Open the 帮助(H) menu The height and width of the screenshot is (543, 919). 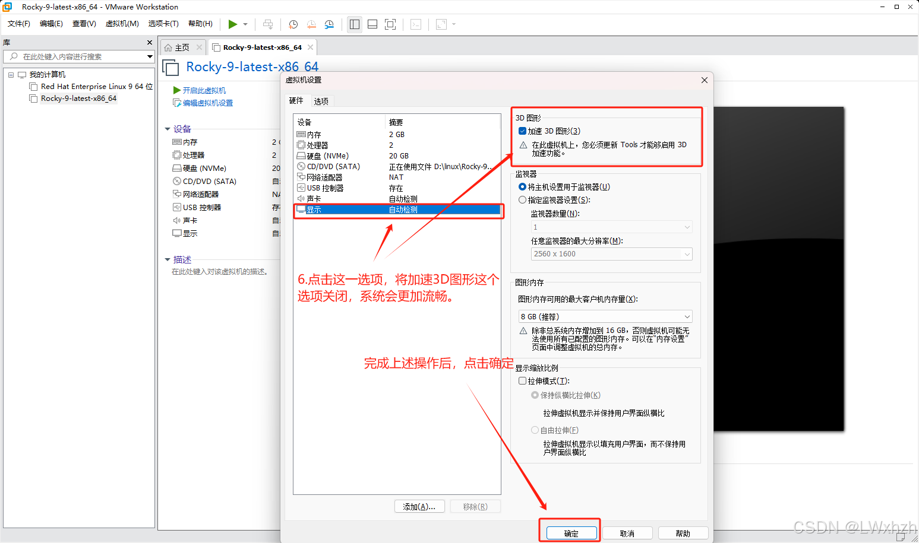click(x=200, y=24)
